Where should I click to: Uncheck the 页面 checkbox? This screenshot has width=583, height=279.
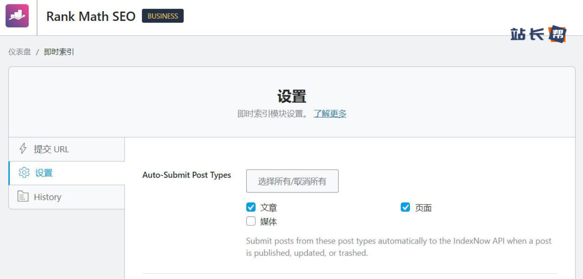pos(405,208)
